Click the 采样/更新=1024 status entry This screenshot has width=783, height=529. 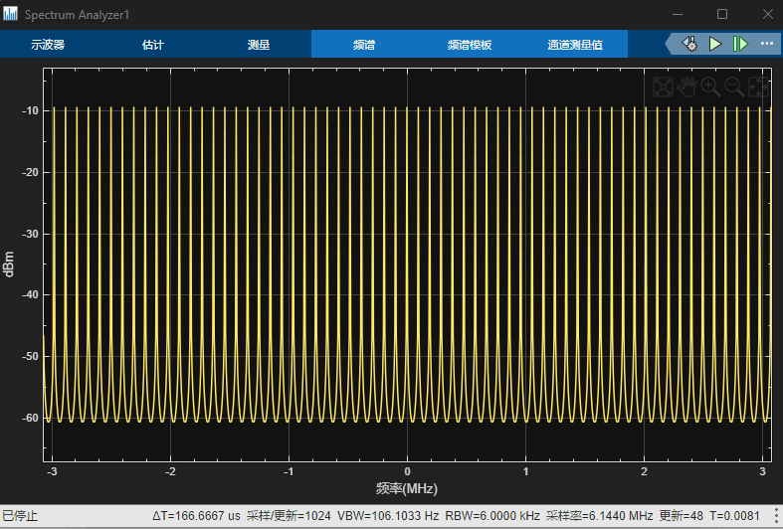click(x=289, y=515)
